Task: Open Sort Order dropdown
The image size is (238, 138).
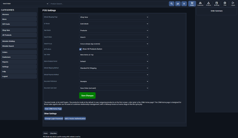Action: pos(114,55)
